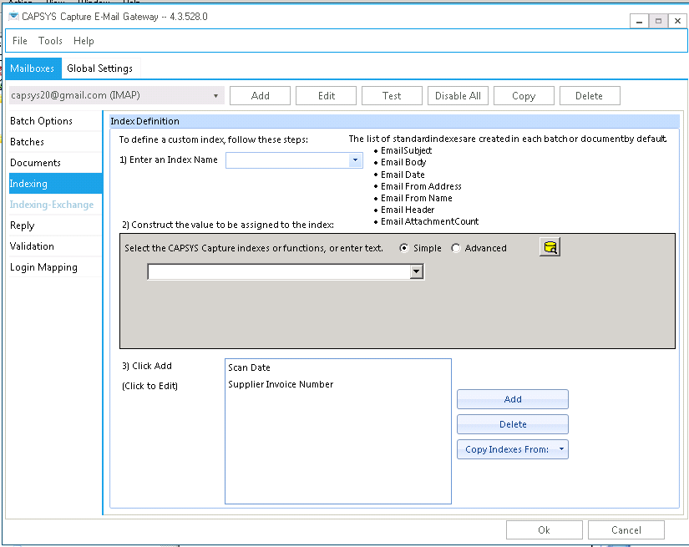Select Supplier Invoice Number in index list
This screenshot has width=689, height=547.
tap(281, 384)
